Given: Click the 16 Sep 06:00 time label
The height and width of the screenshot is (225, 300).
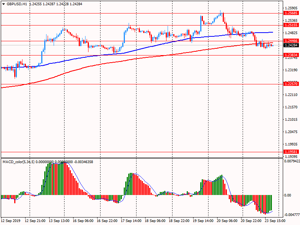Looking at the screenshot, I should (x=83, y=221).
